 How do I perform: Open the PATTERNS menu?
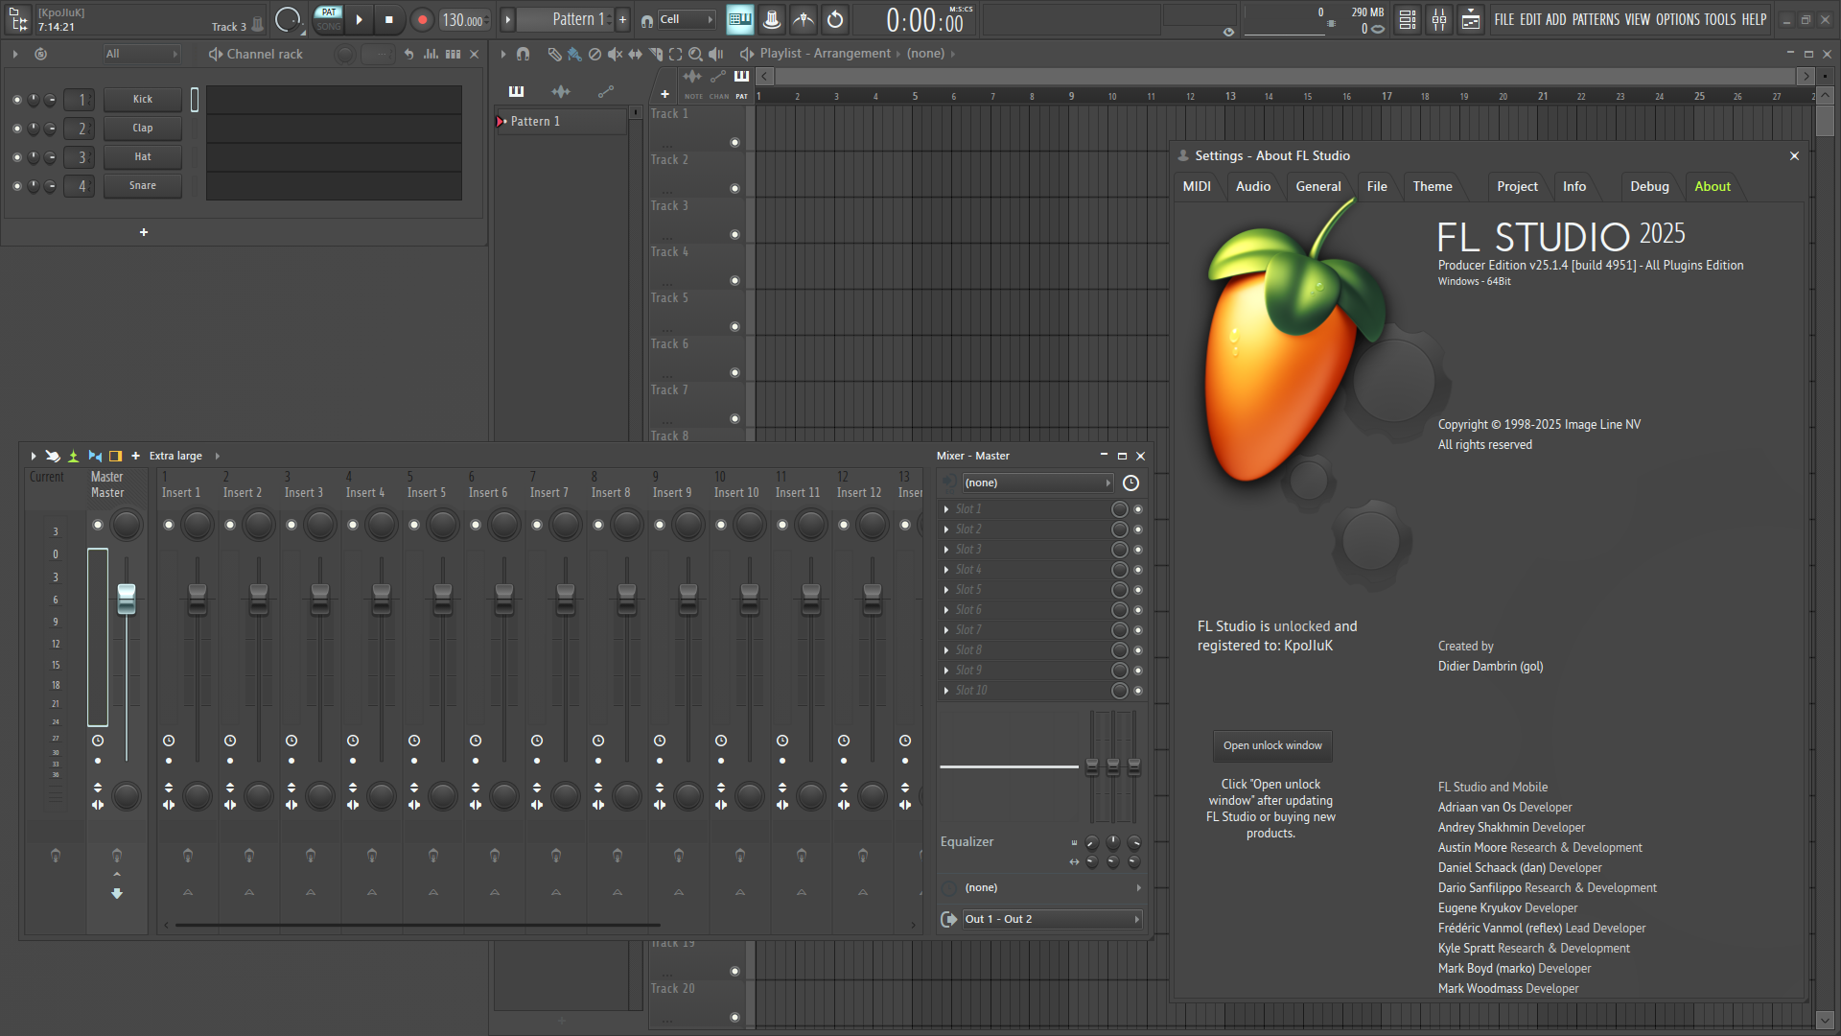(x=1596, y=19)
